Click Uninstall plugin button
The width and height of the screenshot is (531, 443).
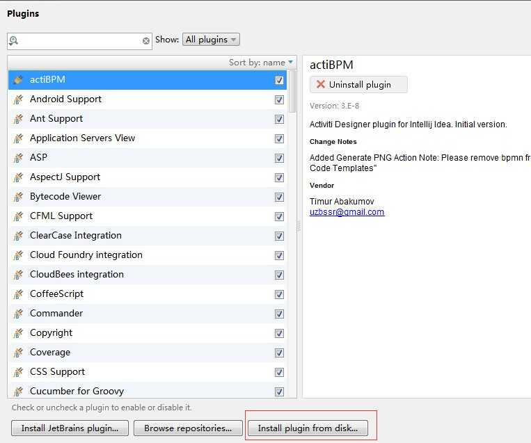[x=358, y=85]
